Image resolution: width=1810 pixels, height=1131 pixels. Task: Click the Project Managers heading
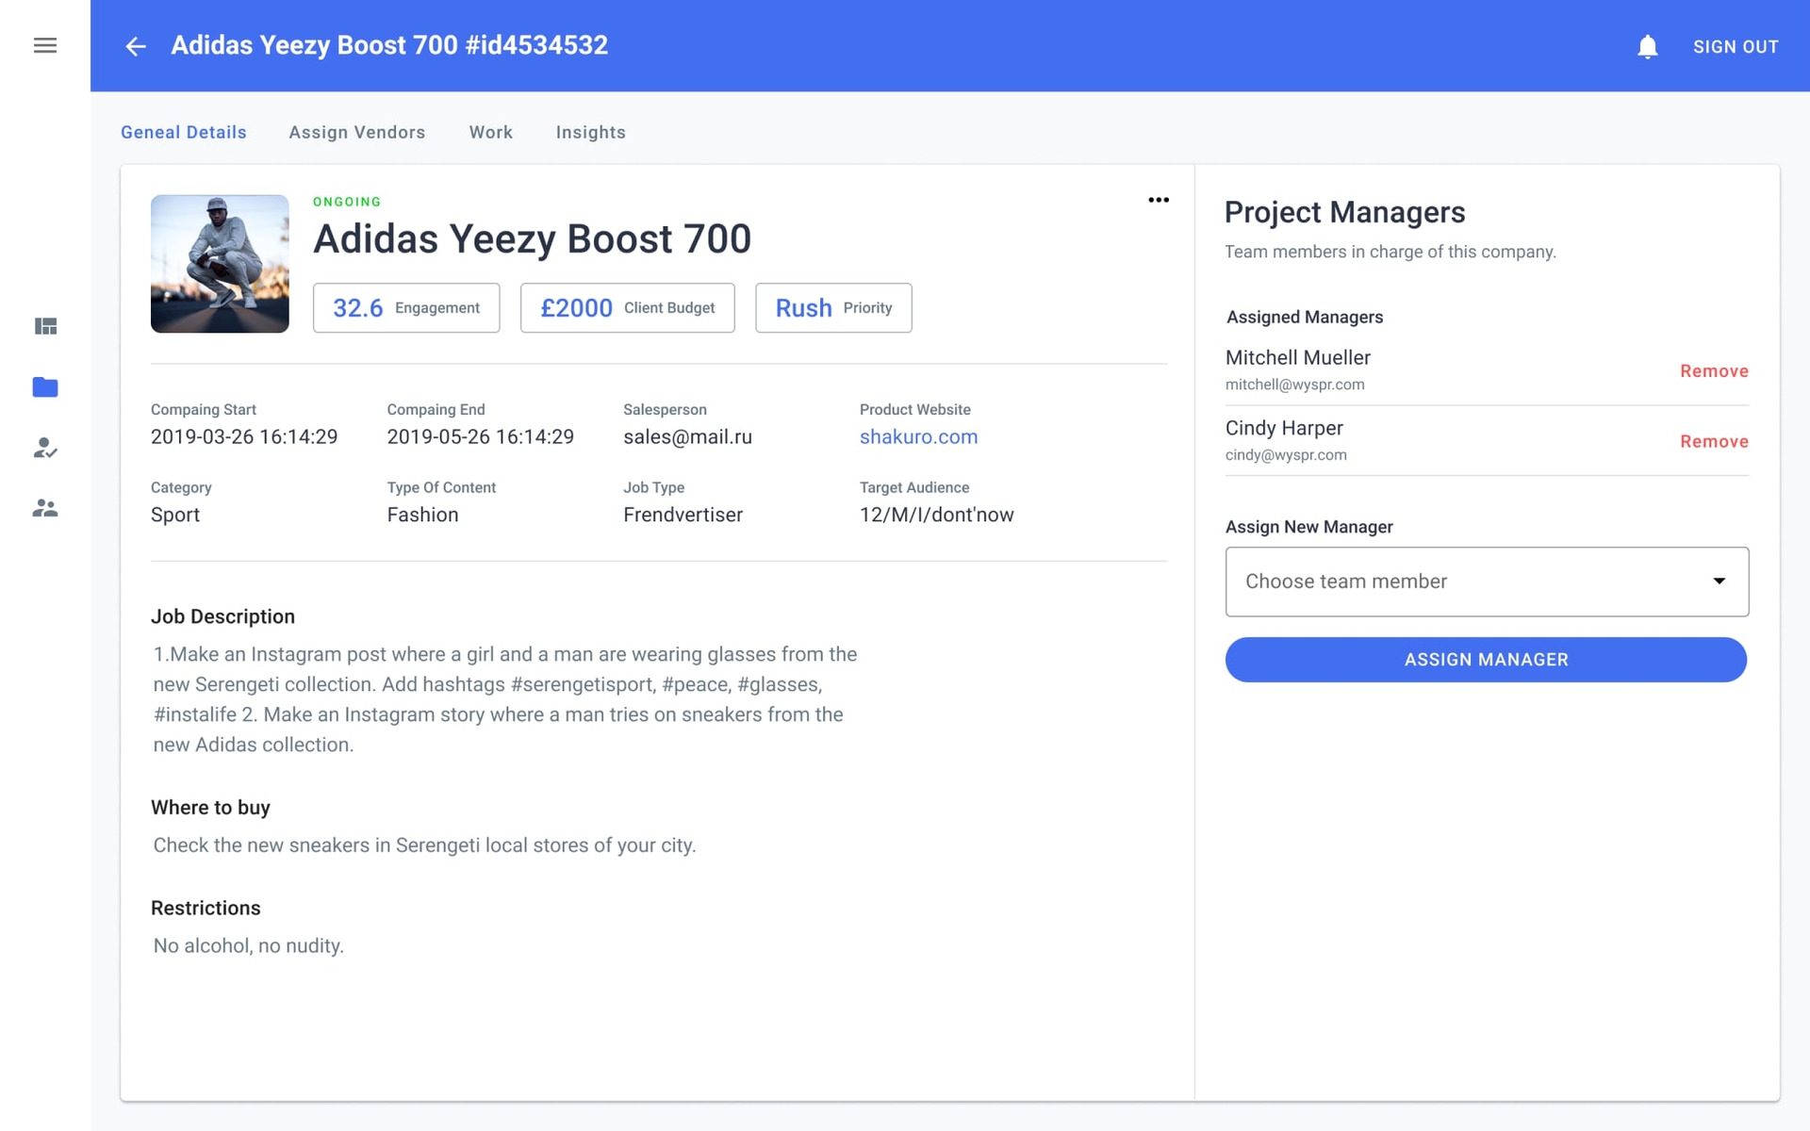[x=1344, y=212]
